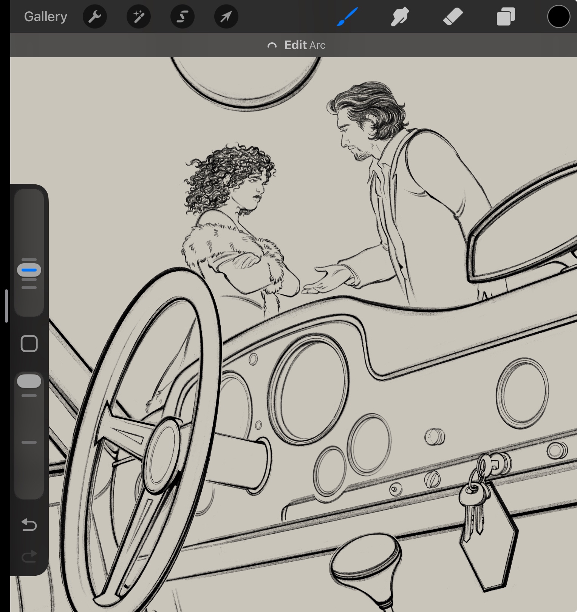577x612 pixels.
Task: Activate the Transform arrow tool
Action: [x=226, y=17]
